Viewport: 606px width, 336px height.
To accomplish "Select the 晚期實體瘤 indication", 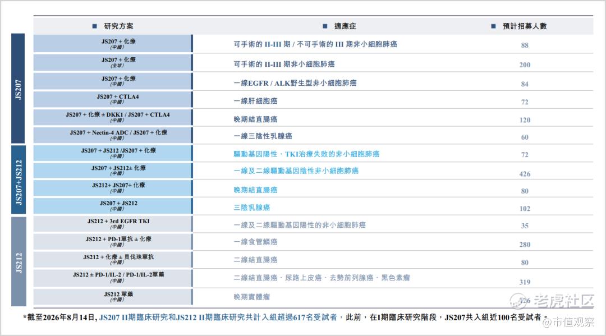I will 251,297.
